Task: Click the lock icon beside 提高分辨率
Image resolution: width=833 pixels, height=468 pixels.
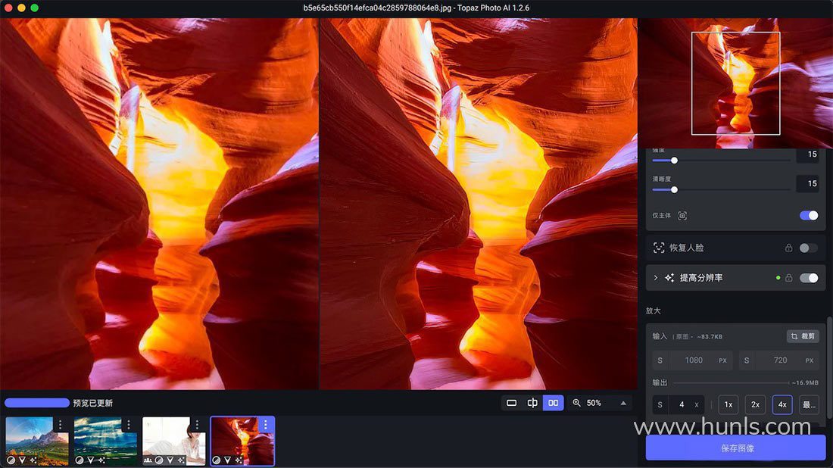Action: coord(788,278)
